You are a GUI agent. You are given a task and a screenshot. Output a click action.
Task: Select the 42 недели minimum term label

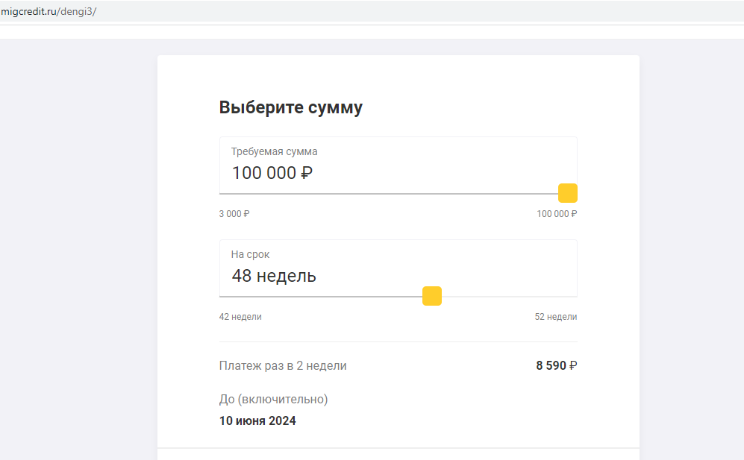click(240, 317)
